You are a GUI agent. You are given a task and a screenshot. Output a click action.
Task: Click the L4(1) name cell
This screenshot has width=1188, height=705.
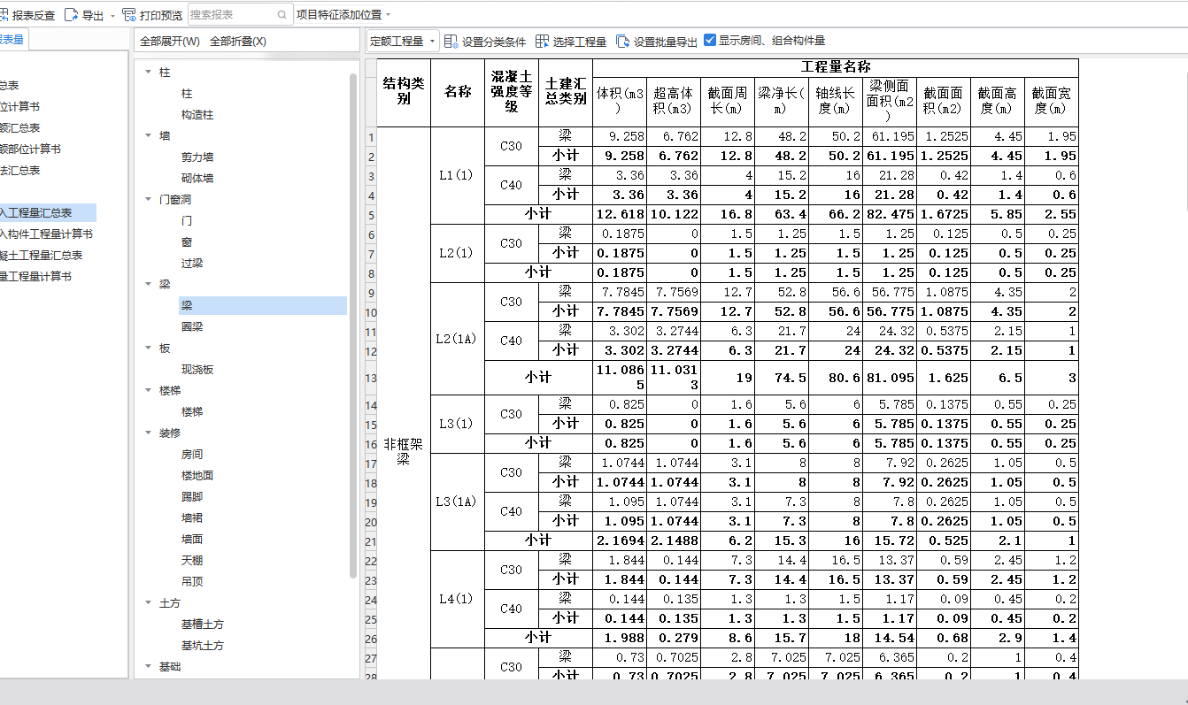[x=458, y=599]
